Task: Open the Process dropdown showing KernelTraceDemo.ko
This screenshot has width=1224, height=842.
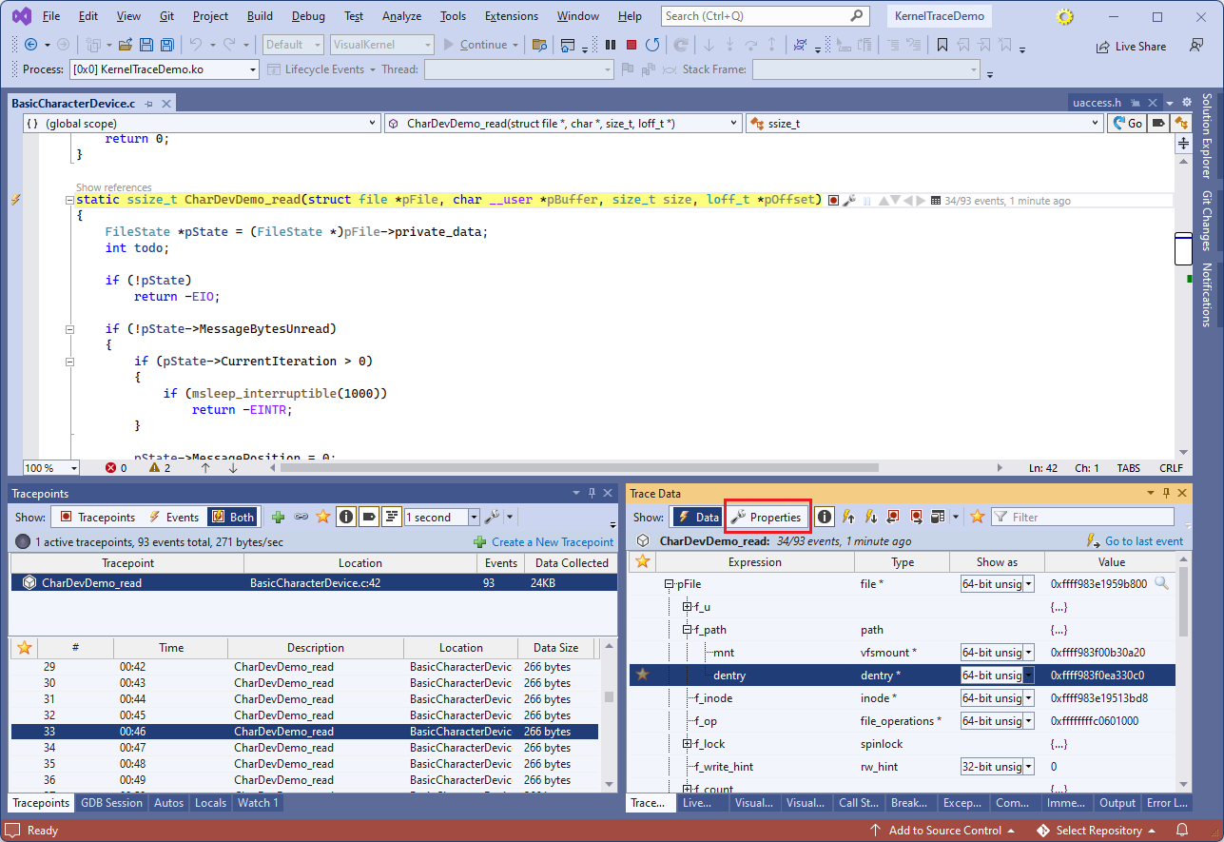Action: click(252, 69)
